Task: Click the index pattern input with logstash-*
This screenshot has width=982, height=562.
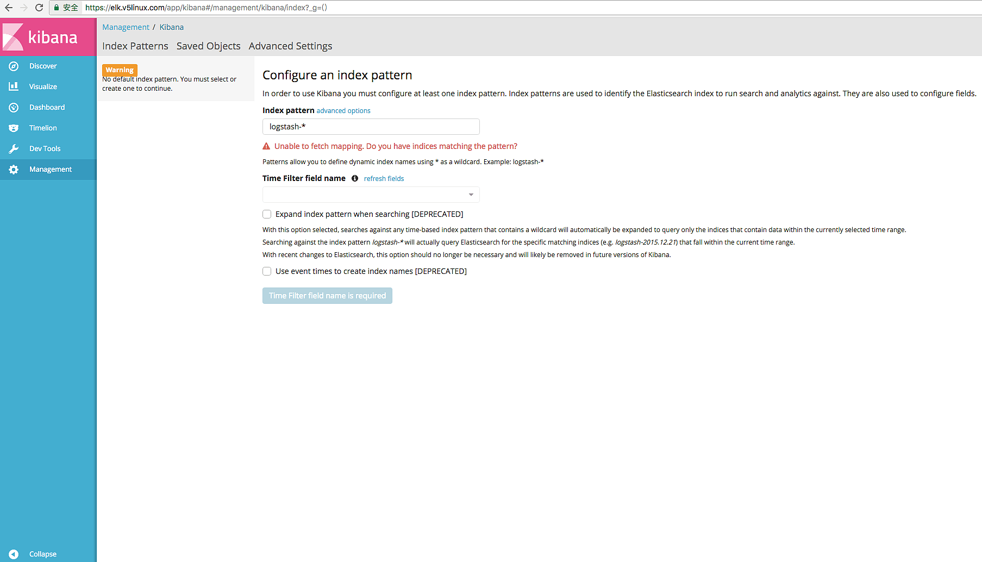Action: [371, 127]
